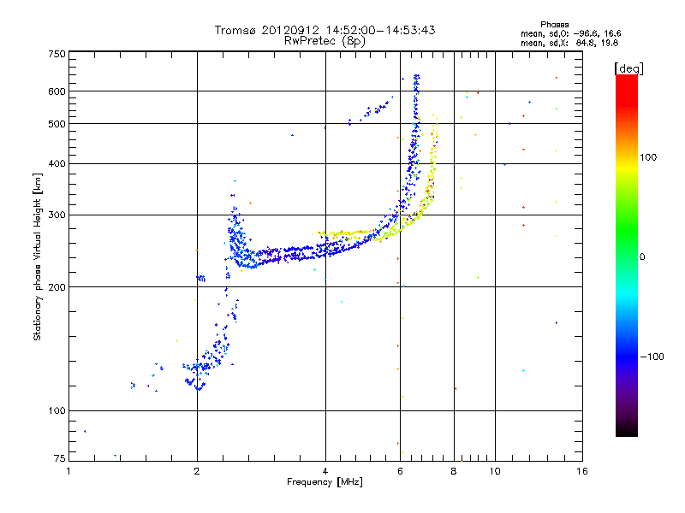Click the "[deg]" colorbar unit label
The image size is (685, 513).
628,68
